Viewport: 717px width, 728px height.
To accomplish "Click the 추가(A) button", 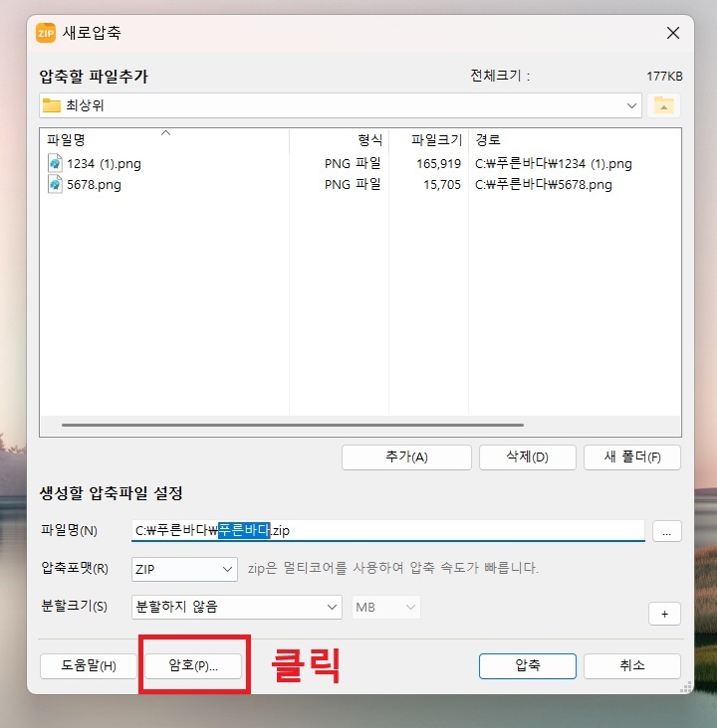I will tap(406, 457).
